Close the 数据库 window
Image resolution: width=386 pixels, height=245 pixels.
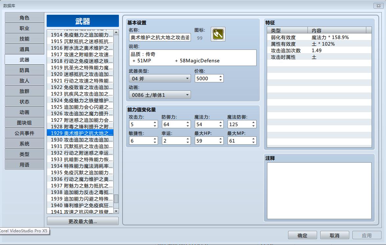(x=378, y=5)
